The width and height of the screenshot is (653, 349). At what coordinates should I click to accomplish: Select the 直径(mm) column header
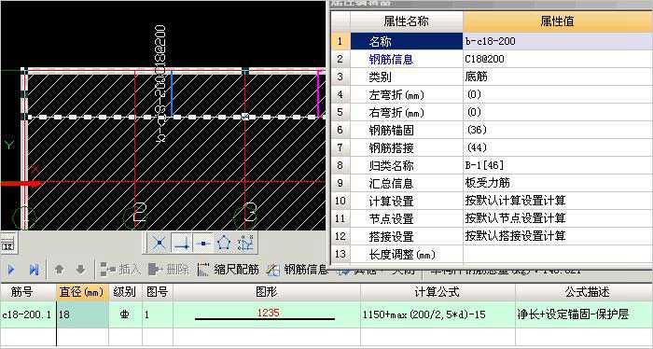pyautogui.click(x=82, y=292)
